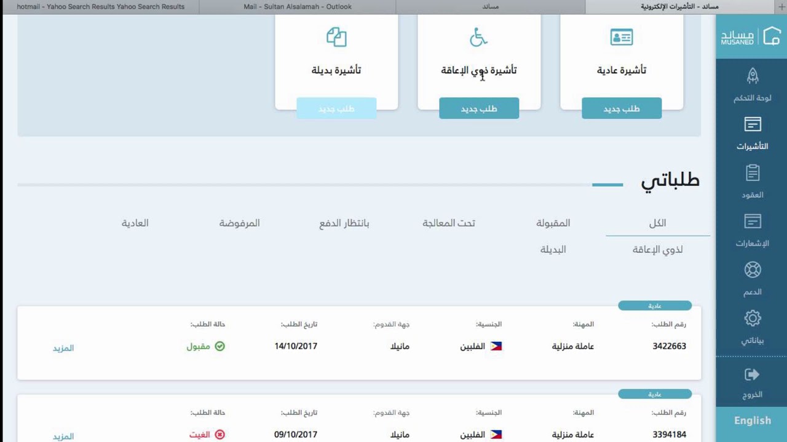Switch language to English
This screenshot has height=442, width=787.
point(752,421)
